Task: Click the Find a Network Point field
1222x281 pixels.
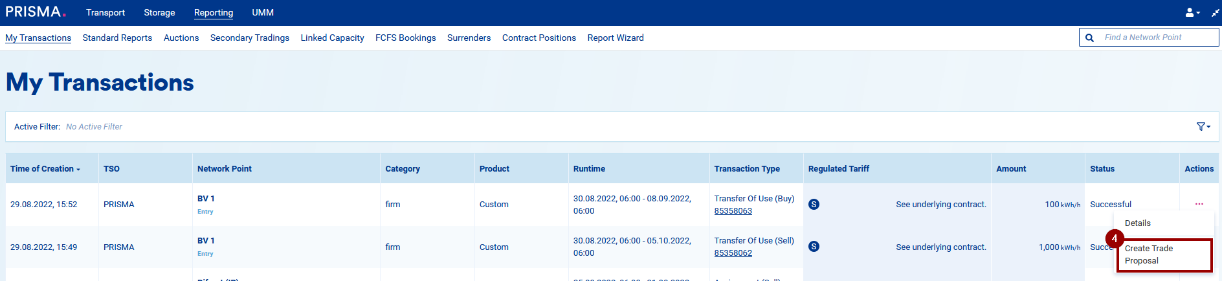Action: click(x=1157, y=38)
